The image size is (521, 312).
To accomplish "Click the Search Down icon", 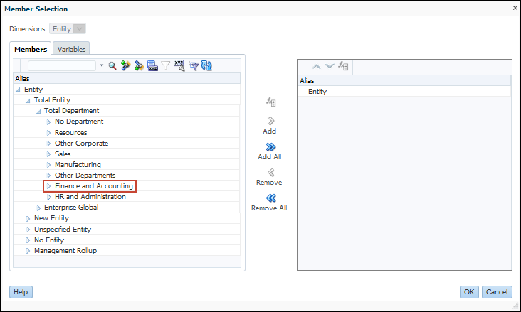I will [139, 65].
